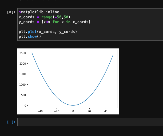Click the y-axis tick label 1000
This screenshot has width=163, height=136.
[x=22, y=85]
